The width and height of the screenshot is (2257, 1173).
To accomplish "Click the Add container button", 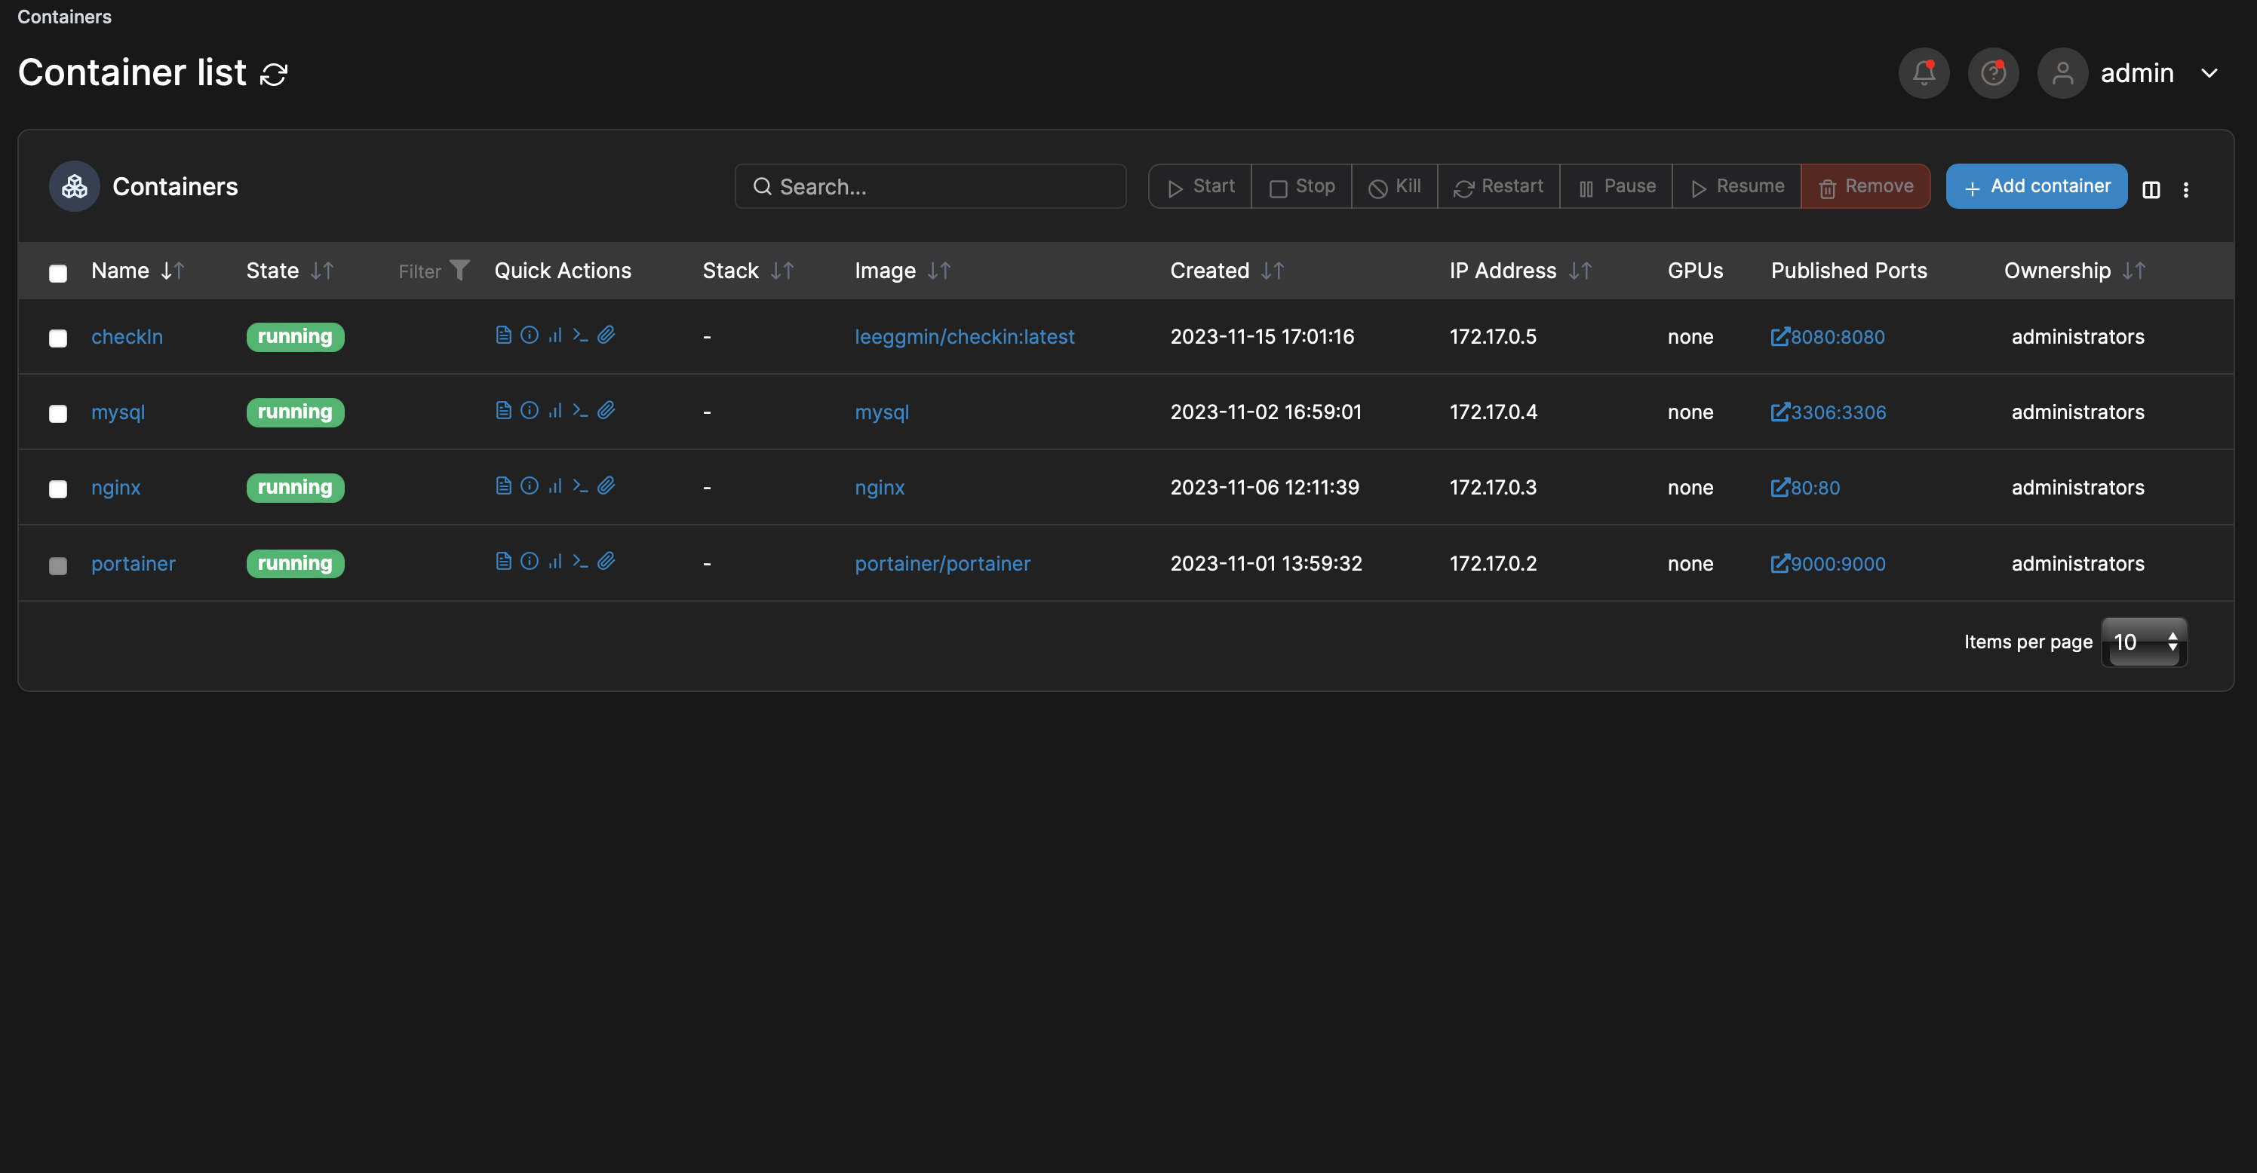I will point(2036,185).
